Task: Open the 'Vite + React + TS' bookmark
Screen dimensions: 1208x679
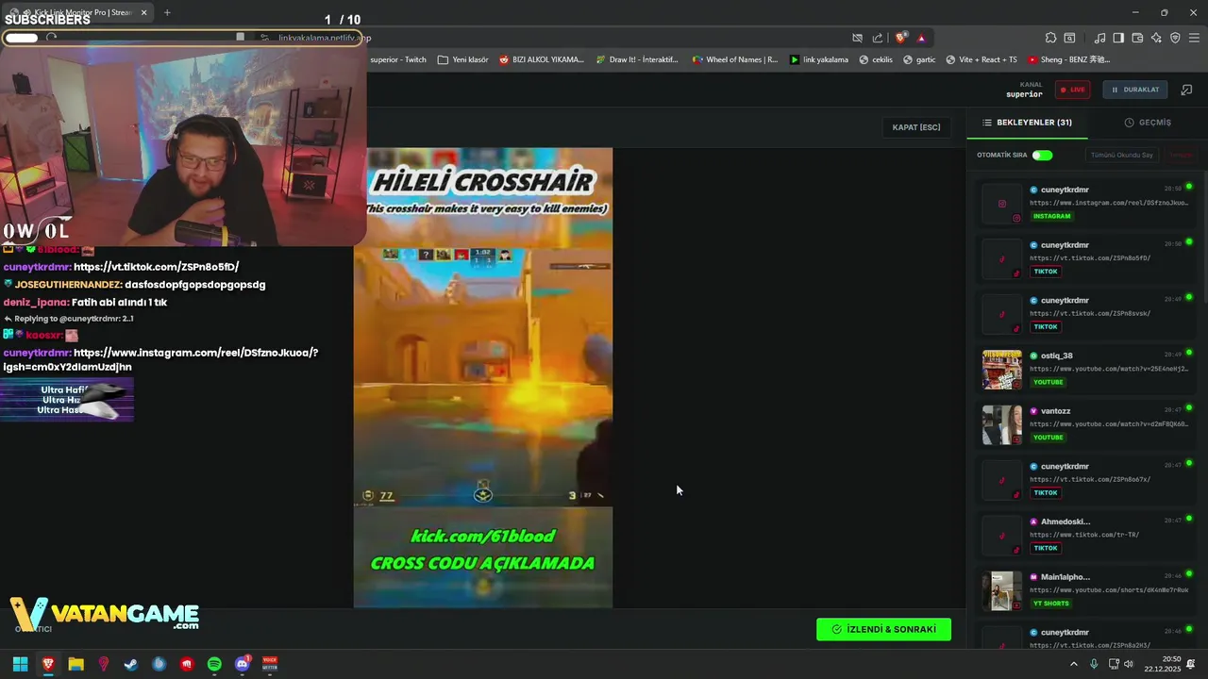Action: pos(981,59)
